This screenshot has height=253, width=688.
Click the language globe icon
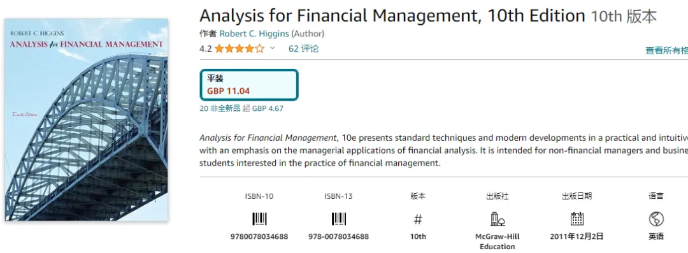(656, 219)
